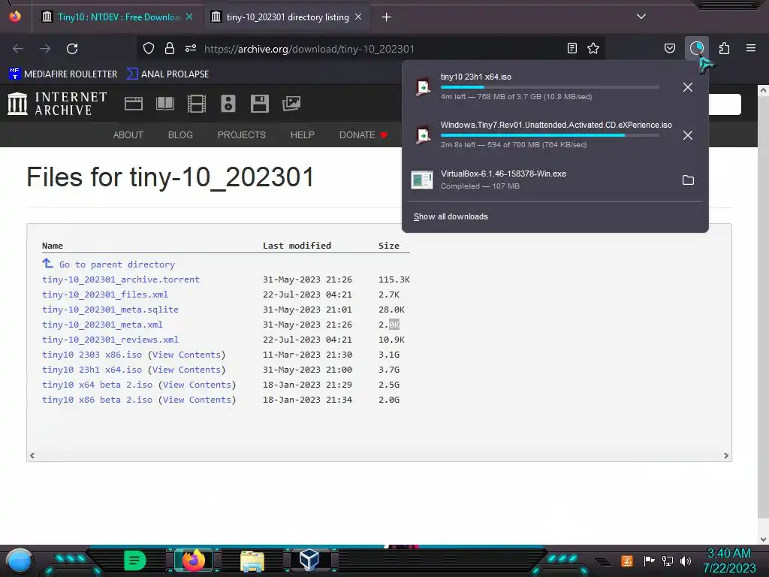Open Windows Start orb
The width and height of the screenshot is (769, 577).
pyautogui.click(x=19, y=560)
